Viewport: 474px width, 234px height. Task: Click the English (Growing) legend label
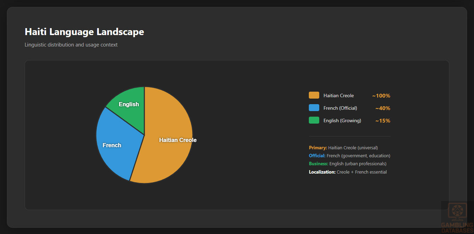[x=342, y=120]
